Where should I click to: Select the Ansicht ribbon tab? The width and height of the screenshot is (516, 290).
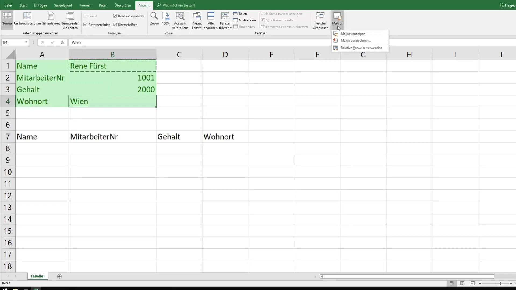pyautogui.click(x=144, y=5)
